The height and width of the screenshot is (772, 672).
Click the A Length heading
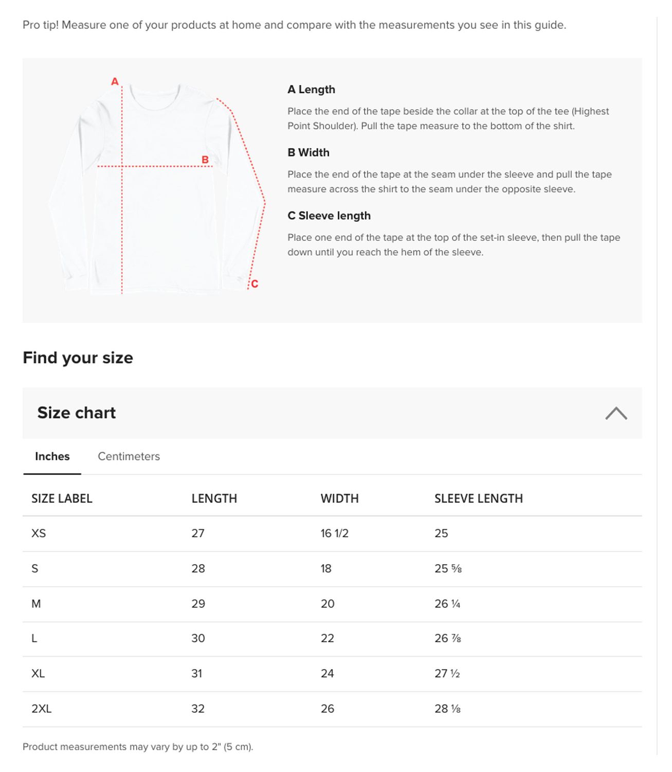311,90
